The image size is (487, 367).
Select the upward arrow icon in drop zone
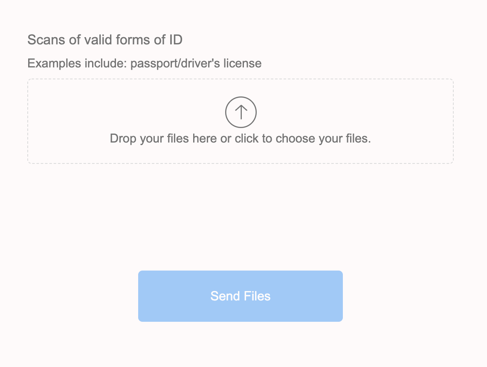(x=241, y=112)
